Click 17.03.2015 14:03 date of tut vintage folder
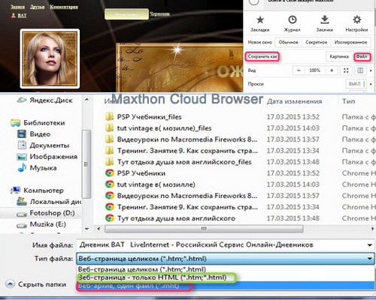Screen dimensions: 376x300 293,128
